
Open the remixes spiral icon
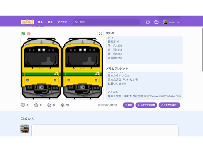pos(49,105)
